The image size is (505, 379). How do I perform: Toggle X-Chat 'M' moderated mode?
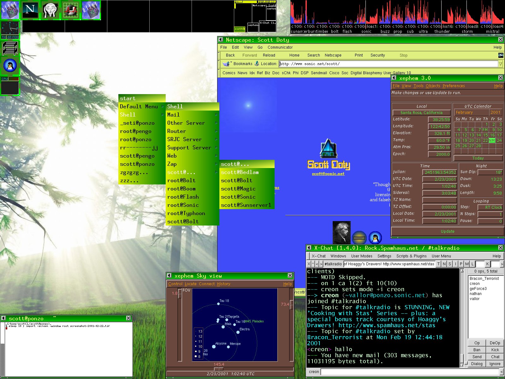[x=467, y=264]
